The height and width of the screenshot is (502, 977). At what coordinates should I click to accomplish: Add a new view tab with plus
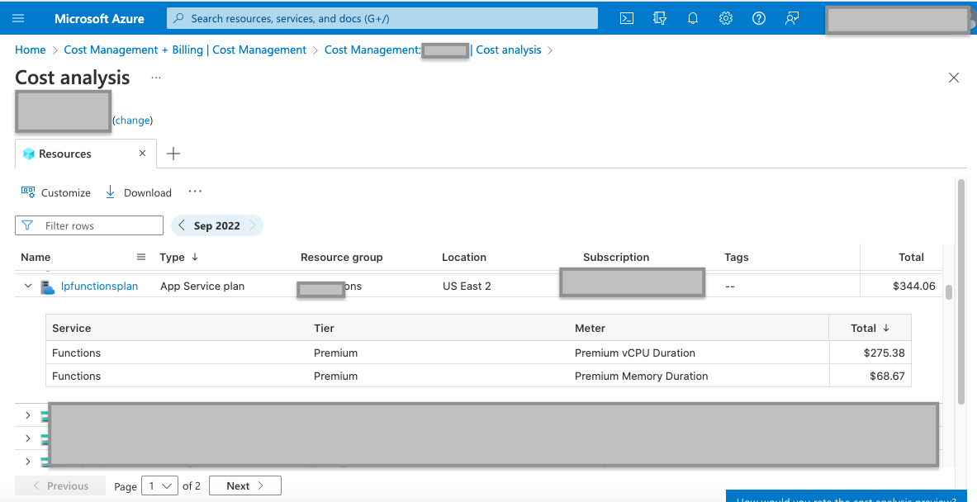coord(173,154)
